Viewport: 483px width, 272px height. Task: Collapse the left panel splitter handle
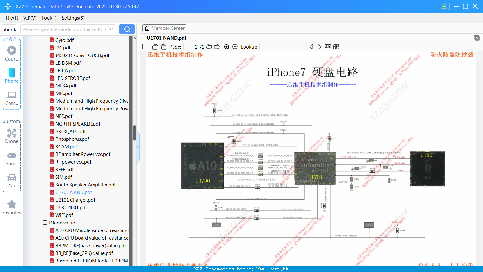pyautogui.click(x=138, y=146)
